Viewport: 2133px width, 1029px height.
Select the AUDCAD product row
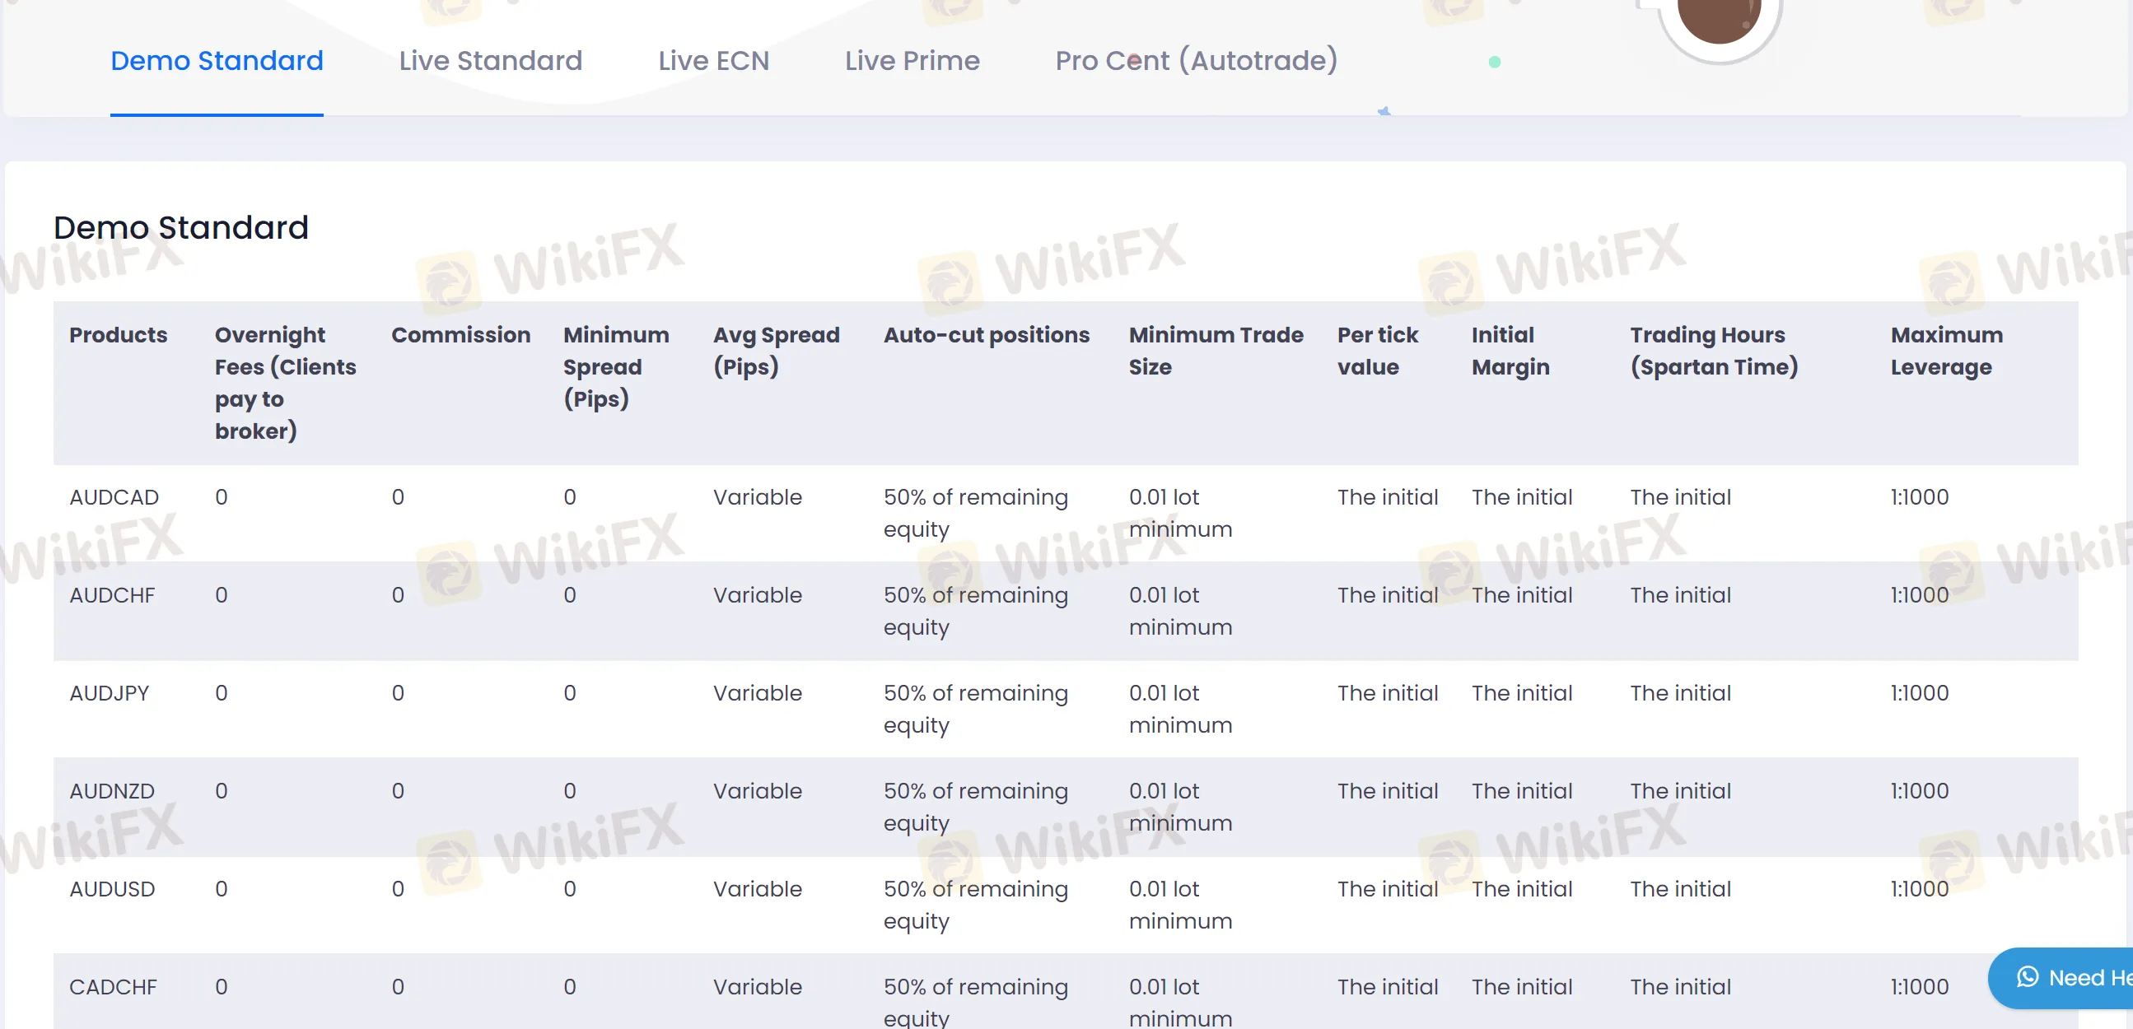point(114,496)
